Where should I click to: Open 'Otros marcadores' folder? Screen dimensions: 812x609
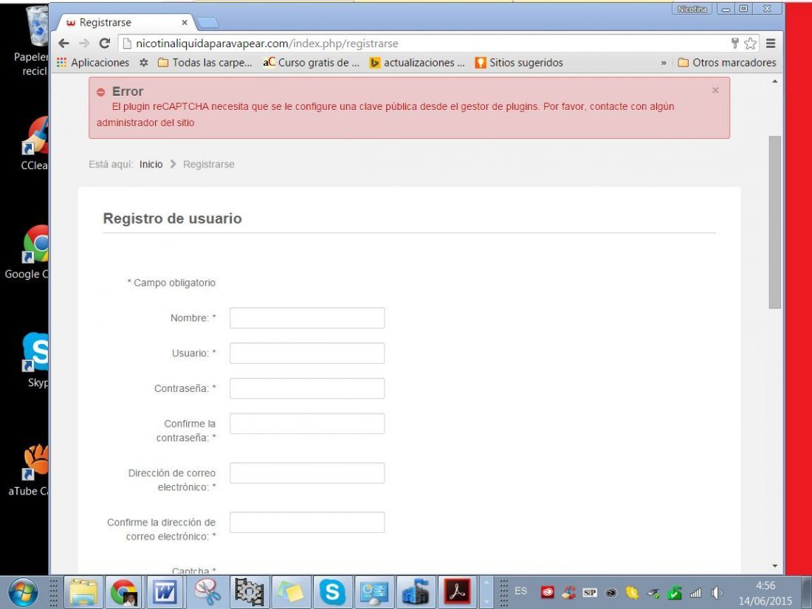click(x=727, y=63)
